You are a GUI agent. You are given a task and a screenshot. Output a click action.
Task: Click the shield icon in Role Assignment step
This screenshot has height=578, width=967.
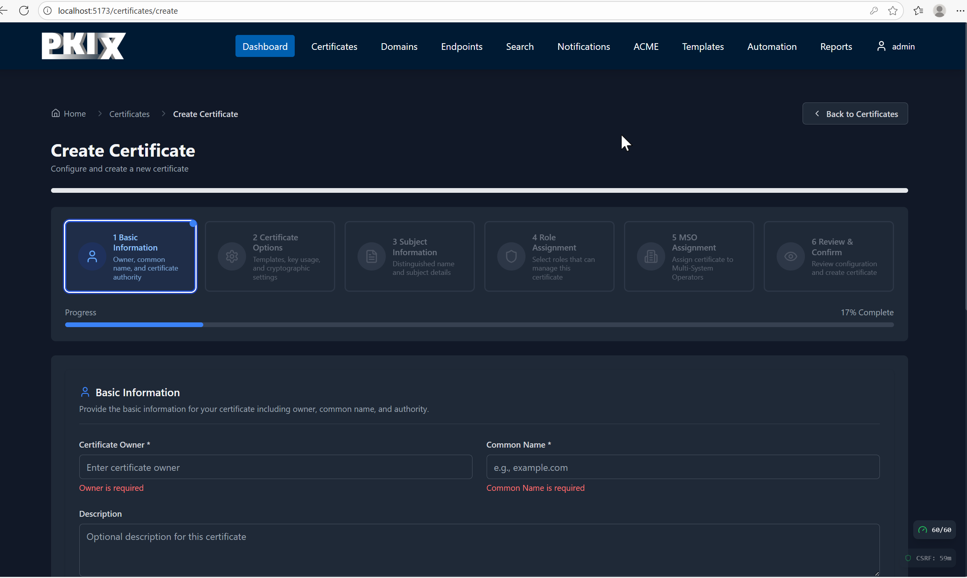point(511,257)
